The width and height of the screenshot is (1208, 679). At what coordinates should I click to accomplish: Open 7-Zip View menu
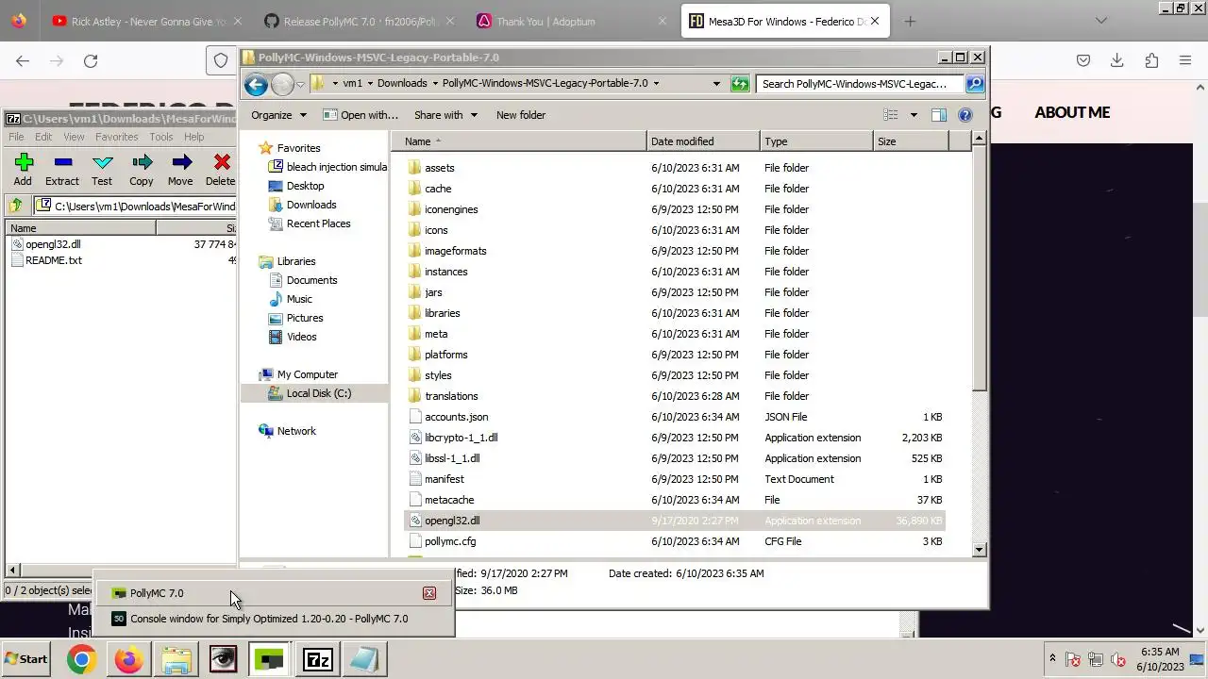(74, 137)
